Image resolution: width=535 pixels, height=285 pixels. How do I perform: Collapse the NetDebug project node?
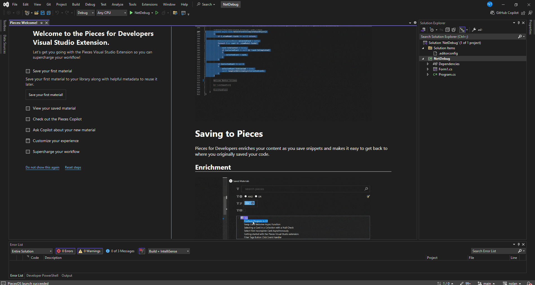pyautogui.click(x=423, y=59)
